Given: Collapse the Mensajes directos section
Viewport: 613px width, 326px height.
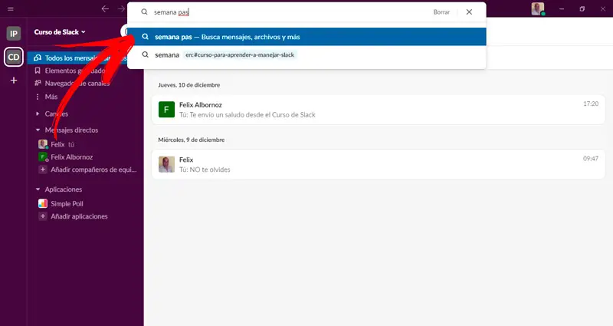Looking at the screenshot, I should (x=38, y=130).
